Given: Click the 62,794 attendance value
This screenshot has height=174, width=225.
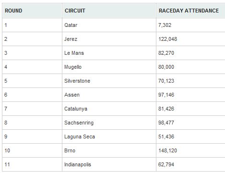Looking at the screenshot, I should coord(166,164).
